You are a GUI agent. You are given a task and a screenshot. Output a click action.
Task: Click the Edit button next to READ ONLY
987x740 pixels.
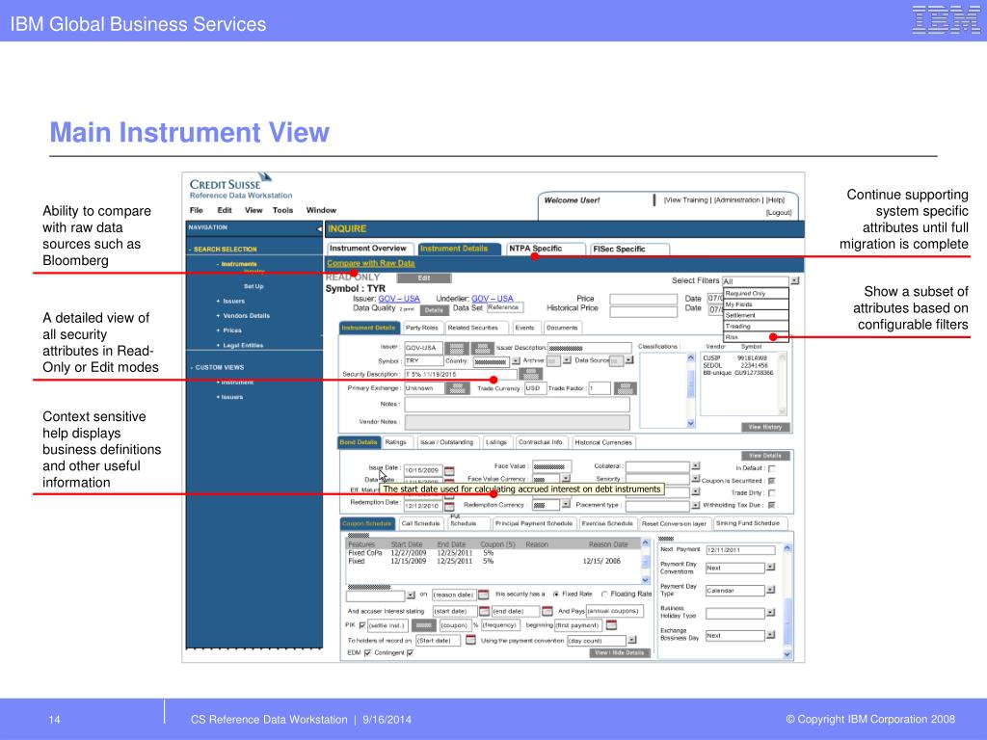(424, 277)
